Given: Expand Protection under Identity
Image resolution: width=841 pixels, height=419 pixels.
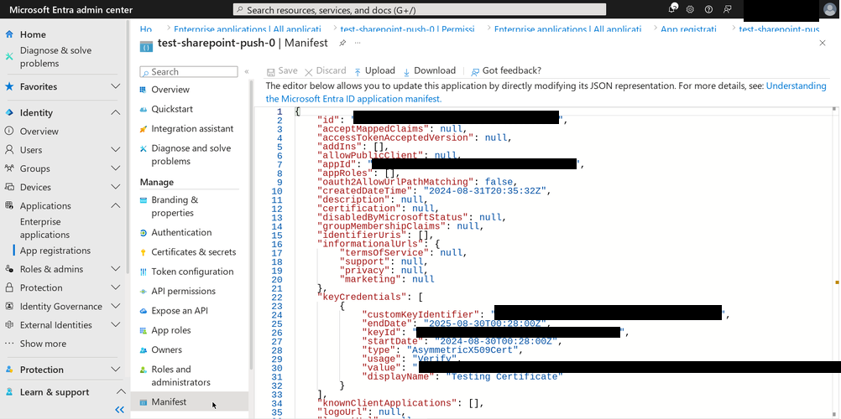Looking at the screenshot, I should click(x=115, y=287).
